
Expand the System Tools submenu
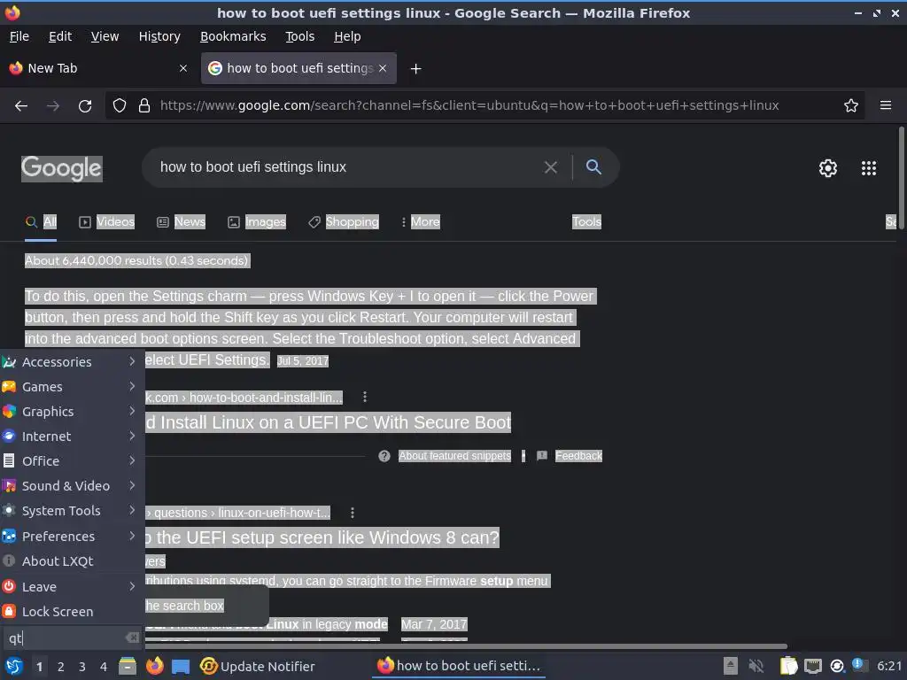[73, 511]
